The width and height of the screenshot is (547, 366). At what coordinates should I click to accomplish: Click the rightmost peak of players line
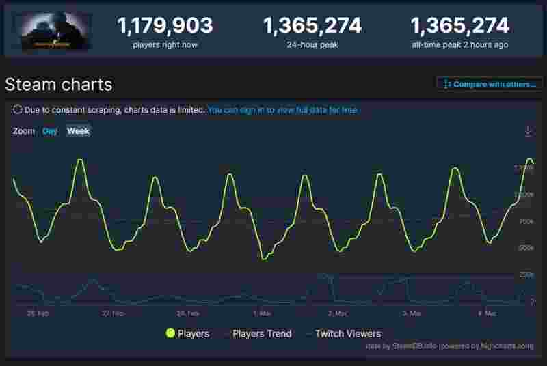click(x=530, y=160)
